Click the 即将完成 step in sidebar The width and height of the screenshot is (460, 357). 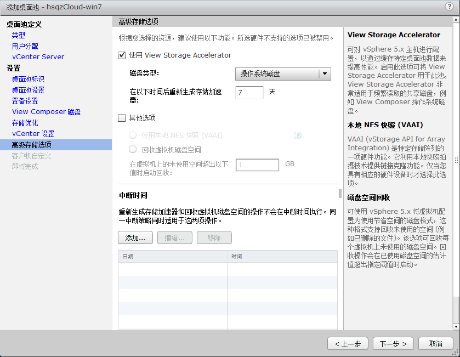25,167
